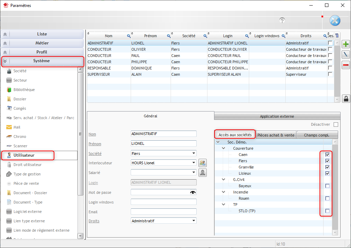Collapse the Couverture tree node
This screenshot has width=351, height=248.
pos(224,148)
